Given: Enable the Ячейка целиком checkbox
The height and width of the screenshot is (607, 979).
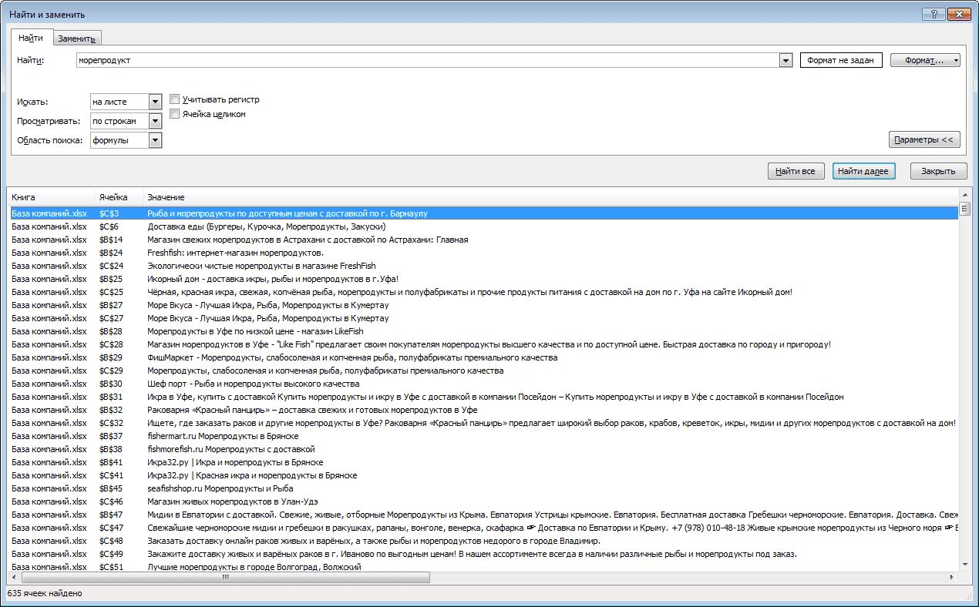Looking at the screenshot, I should pos(175,114).
